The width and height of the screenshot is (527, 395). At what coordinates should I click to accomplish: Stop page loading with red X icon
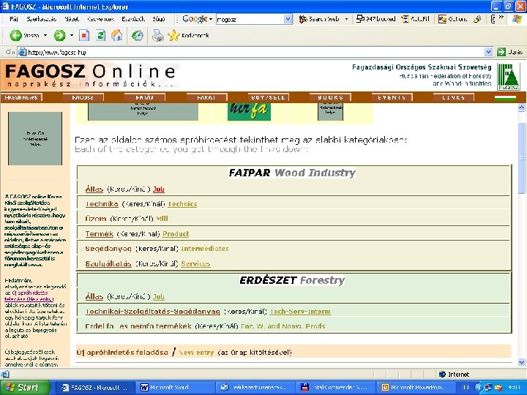point(84,35)
